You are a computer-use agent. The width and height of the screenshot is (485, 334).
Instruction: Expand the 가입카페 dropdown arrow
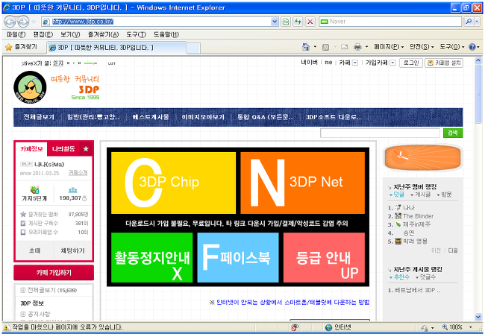tap(392, 63)
